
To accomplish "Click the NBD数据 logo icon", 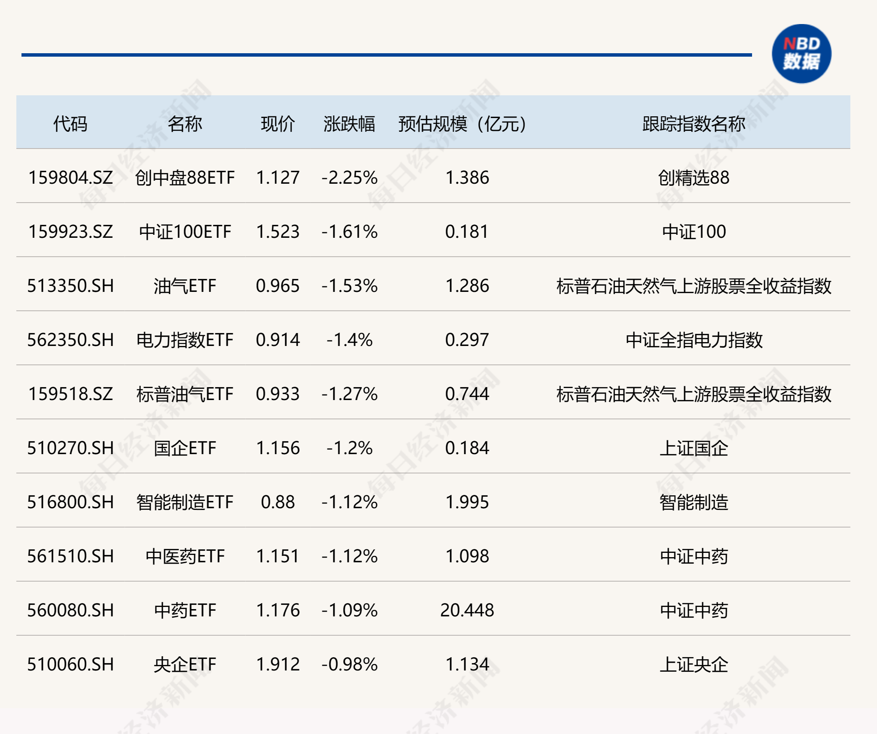I will tap(801, 54).
